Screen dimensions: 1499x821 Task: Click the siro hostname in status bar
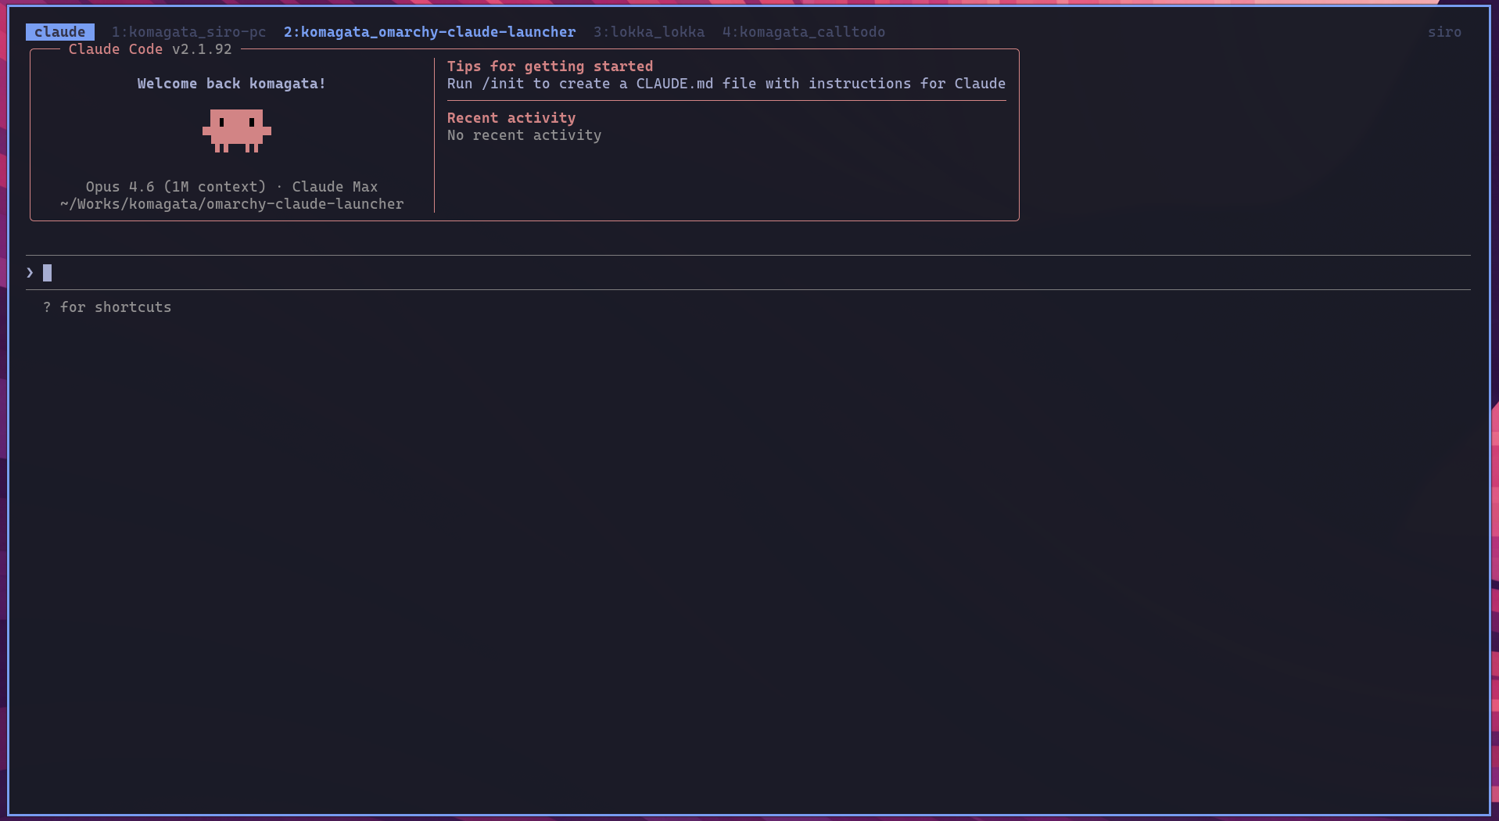[x=1444, y=32]
